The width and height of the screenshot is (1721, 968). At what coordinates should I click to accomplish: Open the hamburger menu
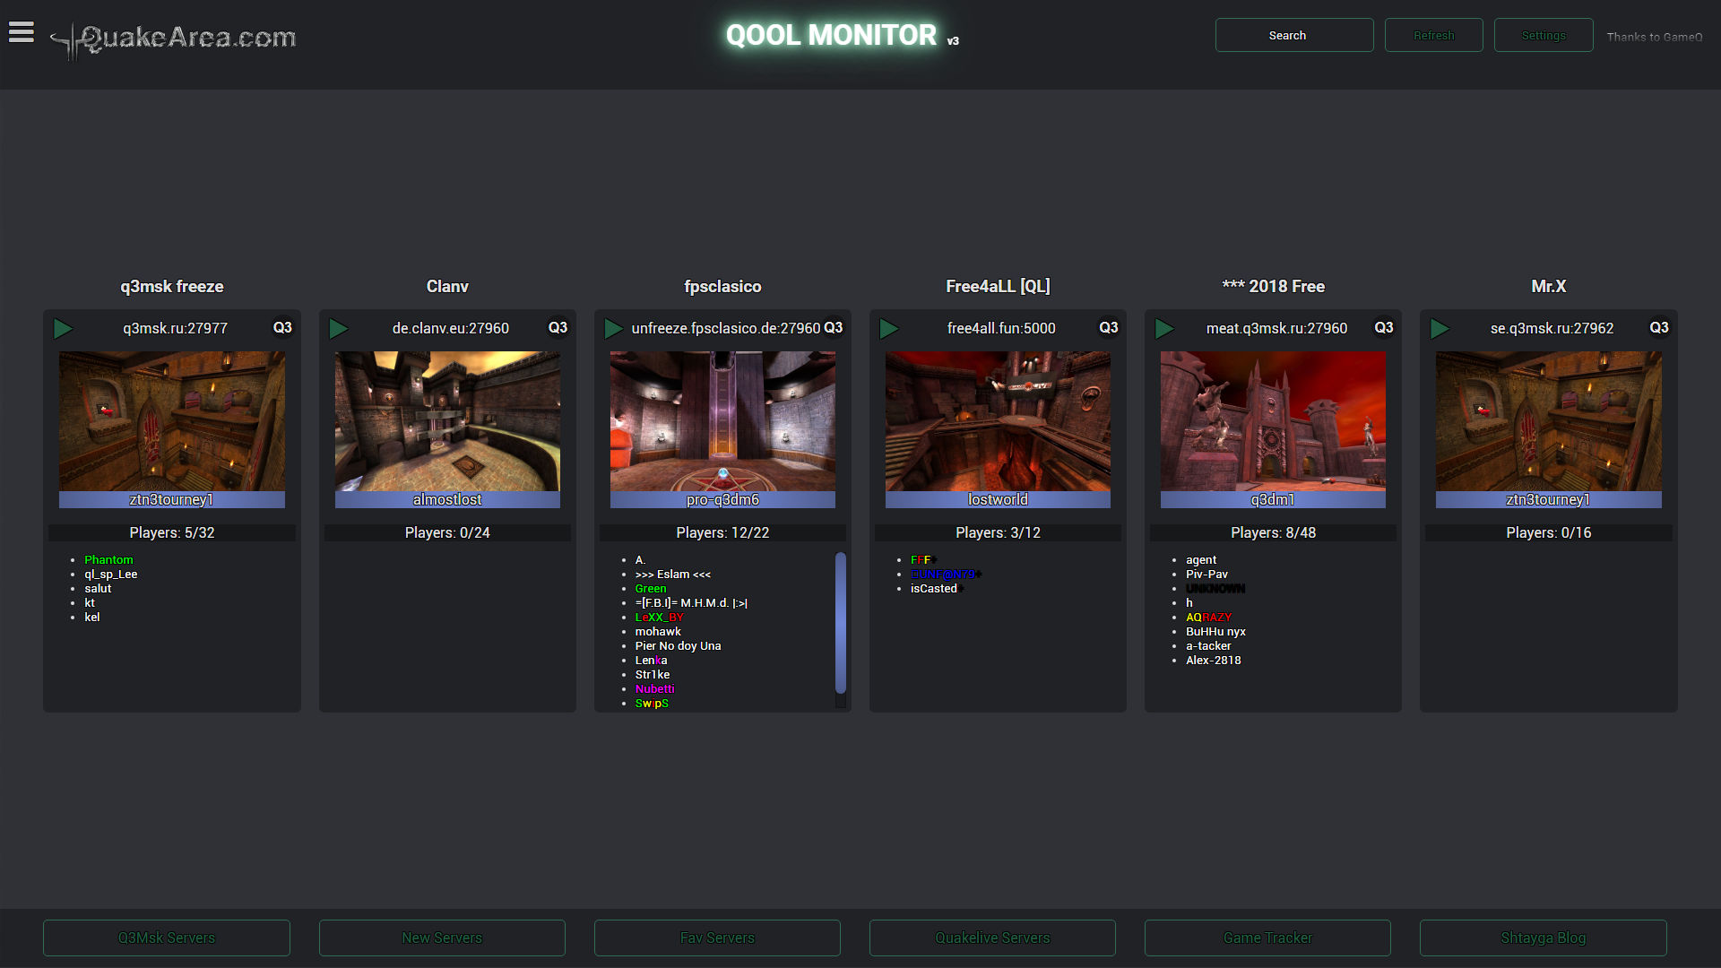(x=22, y=32)
